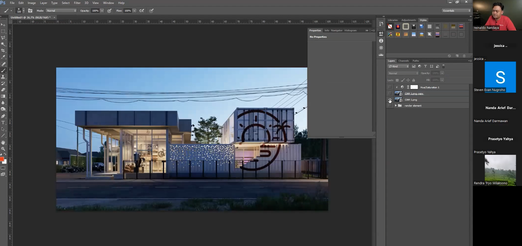This screenshot has width=522, height=246.
Task: Change the screen mode
Action: (3, 174)
